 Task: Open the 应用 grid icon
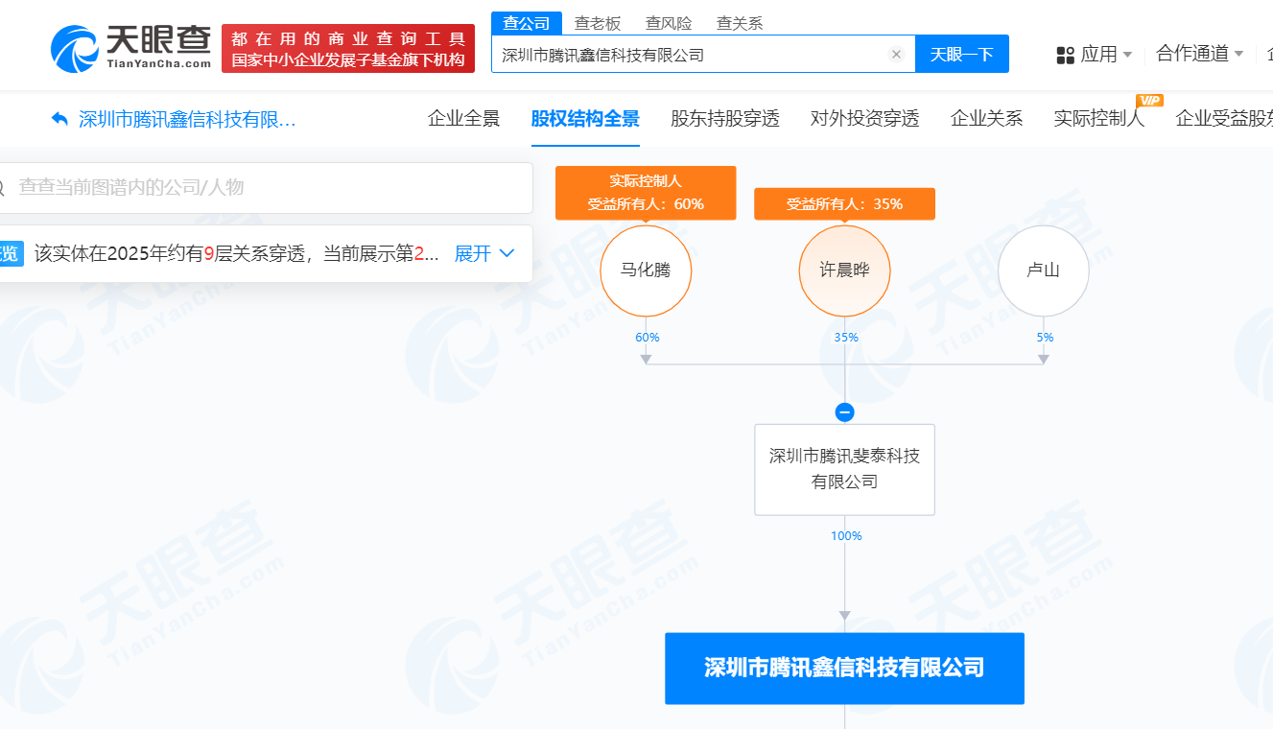click(1065, 55)
